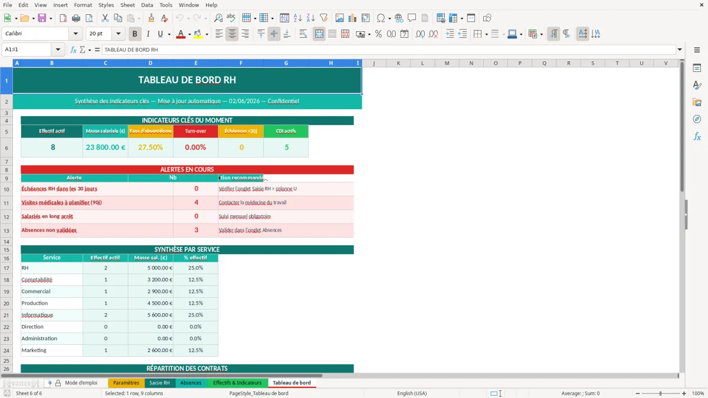Click the Select Function Sum icon
Image resolution: width=708 pixels, height=398 pixels.
pos(82,50)
